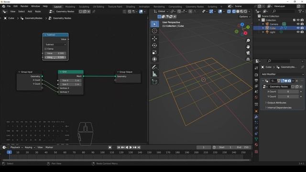Image resolution: width=306 pixels, height=172 pixels.
Task: Open the Render menu
Action: [24, 6]
